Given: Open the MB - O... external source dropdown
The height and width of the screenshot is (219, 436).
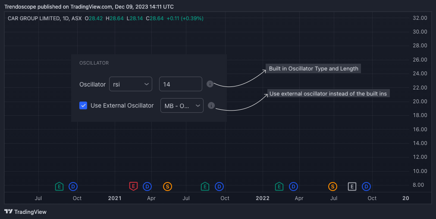Looking at the screenshot, I should pyautogui.click(x=182, y=105).
